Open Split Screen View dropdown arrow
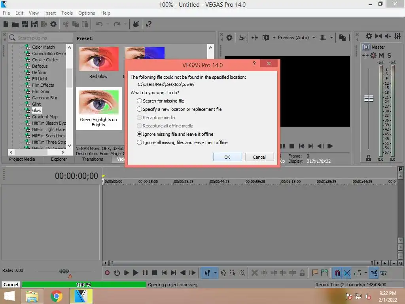This screenshot has width=405, height=304. [274, 38]
